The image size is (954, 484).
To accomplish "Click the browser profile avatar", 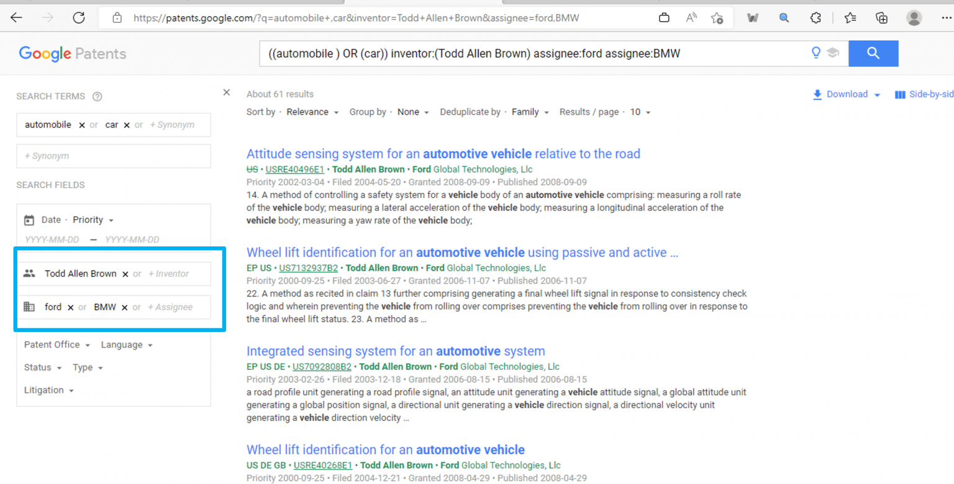I will (x=914, y=17).
